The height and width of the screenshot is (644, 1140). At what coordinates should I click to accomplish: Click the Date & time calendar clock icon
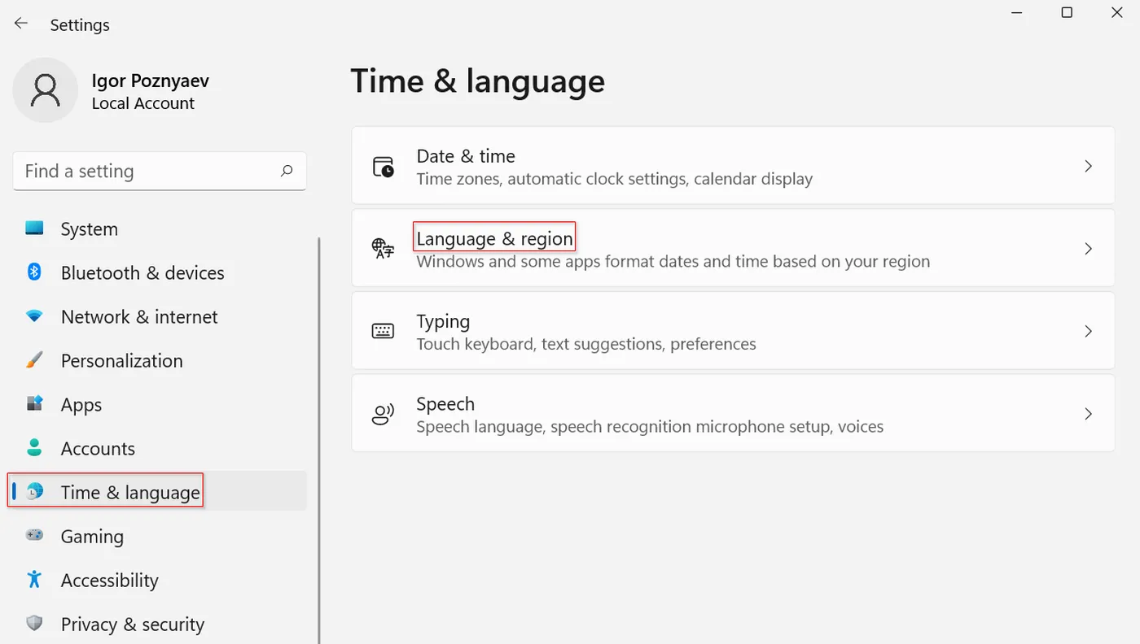pos(383,167)
